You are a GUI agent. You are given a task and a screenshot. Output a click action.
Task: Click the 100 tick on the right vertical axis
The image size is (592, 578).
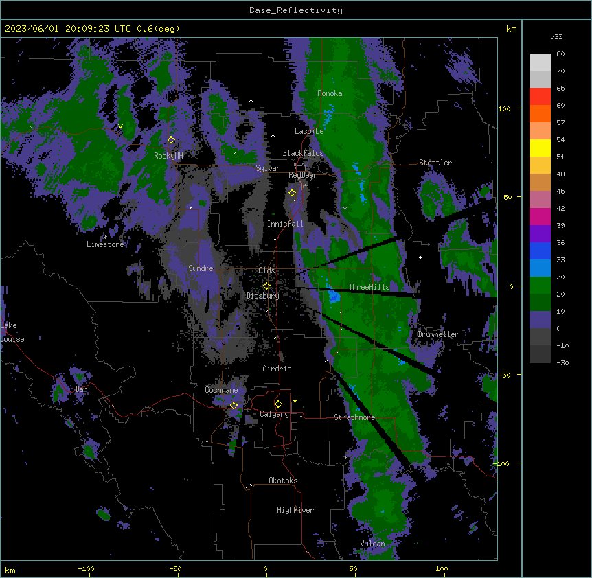coord(504,108)
